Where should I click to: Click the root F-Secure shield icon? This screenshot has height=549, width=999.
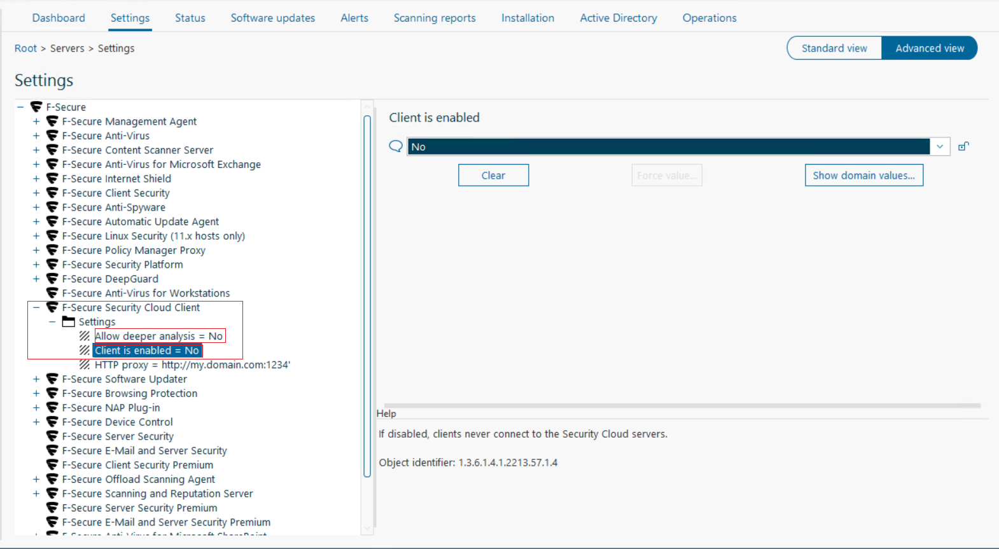36,107
